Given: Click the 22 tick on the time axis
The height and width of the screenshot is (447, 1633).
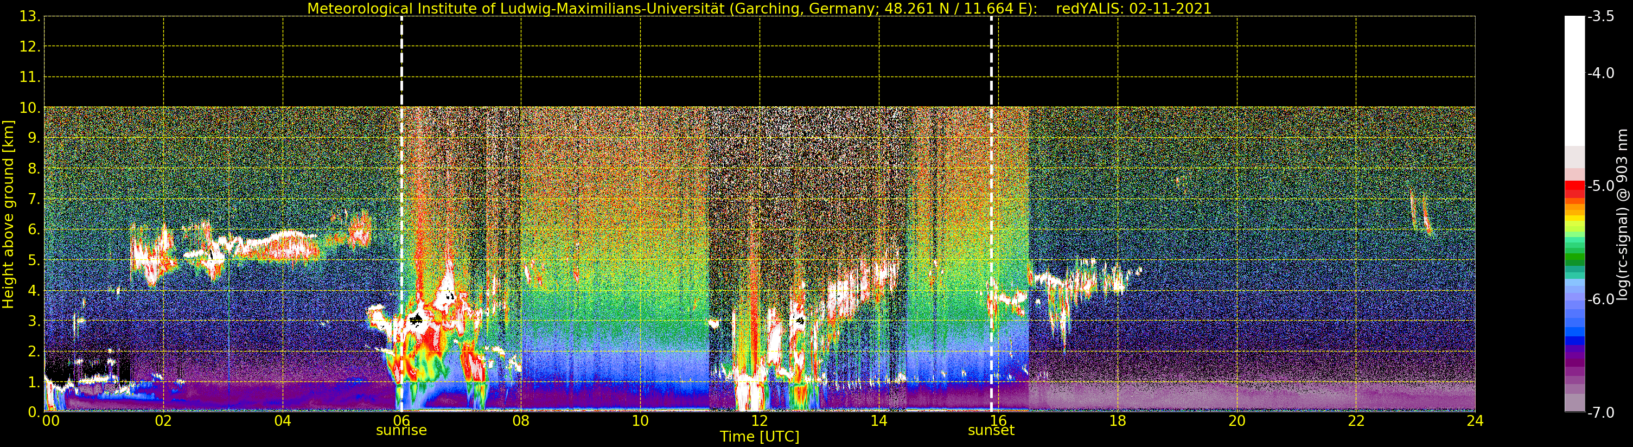Looking at the screenshot, I should click(1356, 421).
